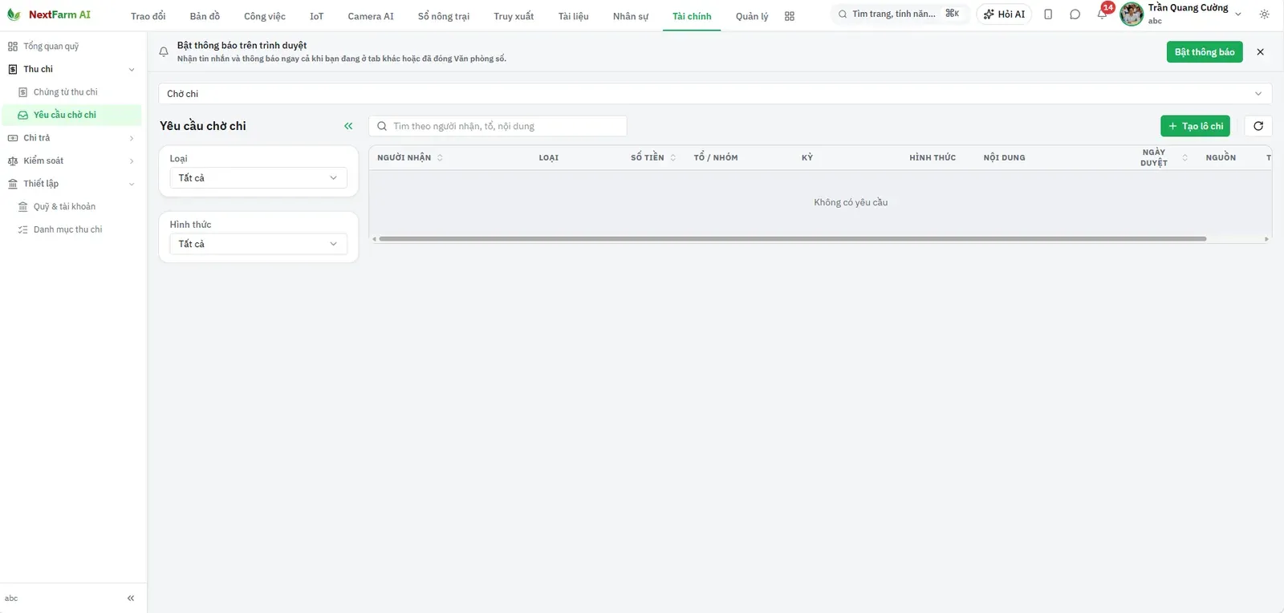
Task: Collapse the Thu chi sidebar group
Action: click(71, 69)
